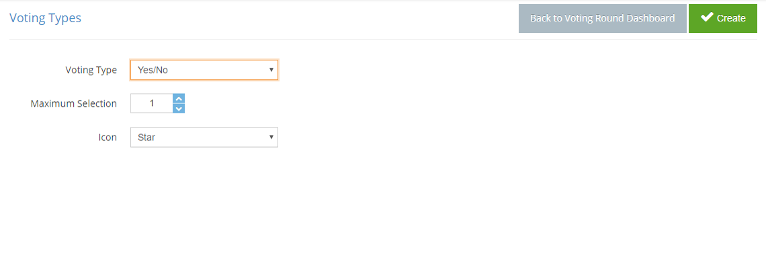Click the Voting Types page heading
Viewport: 766px width, 255px height.
pos(46,18)
